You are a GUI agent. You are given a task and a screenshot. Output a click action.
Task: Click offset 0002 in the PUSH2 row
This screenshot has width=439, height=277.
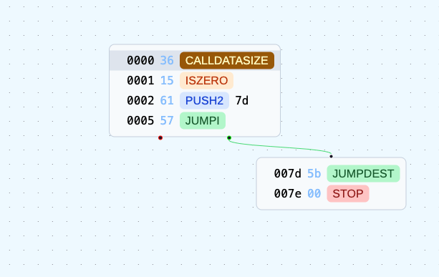click(140, 100)
